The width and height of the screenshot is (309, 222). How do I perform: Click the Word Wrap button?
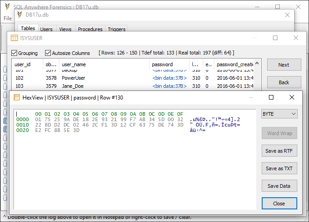click(279, 133)
